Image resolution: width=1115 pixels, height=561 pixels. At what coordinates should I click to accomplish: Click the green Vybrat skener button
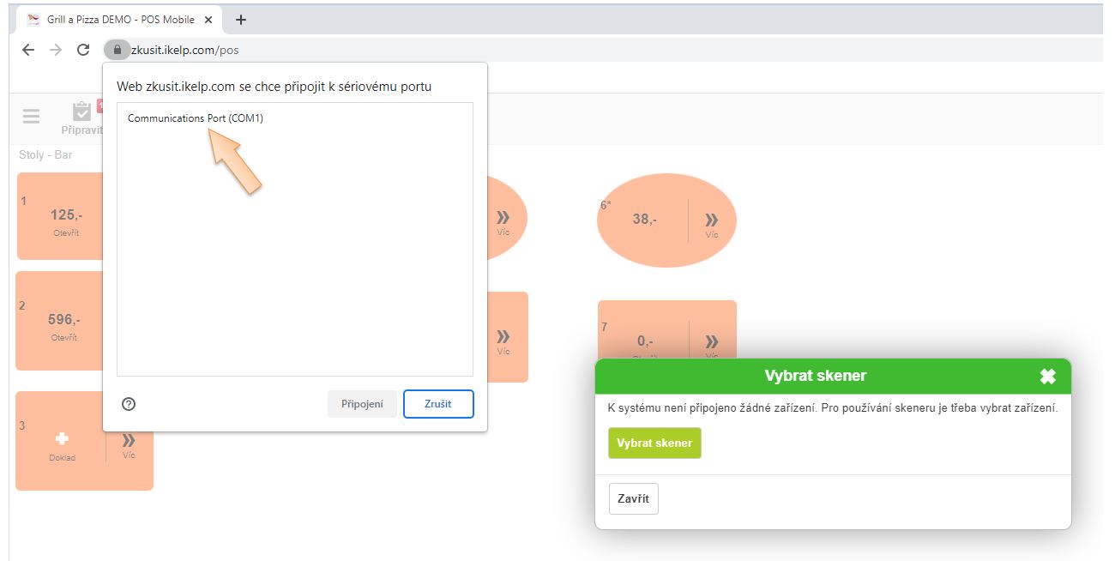[x=654, y=443]
